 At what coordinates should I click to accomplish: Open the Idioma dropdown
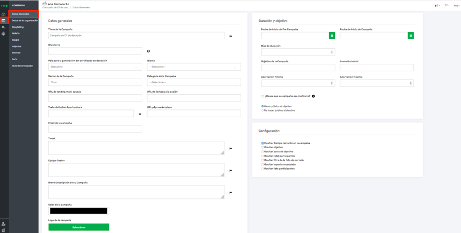point(194,67)
